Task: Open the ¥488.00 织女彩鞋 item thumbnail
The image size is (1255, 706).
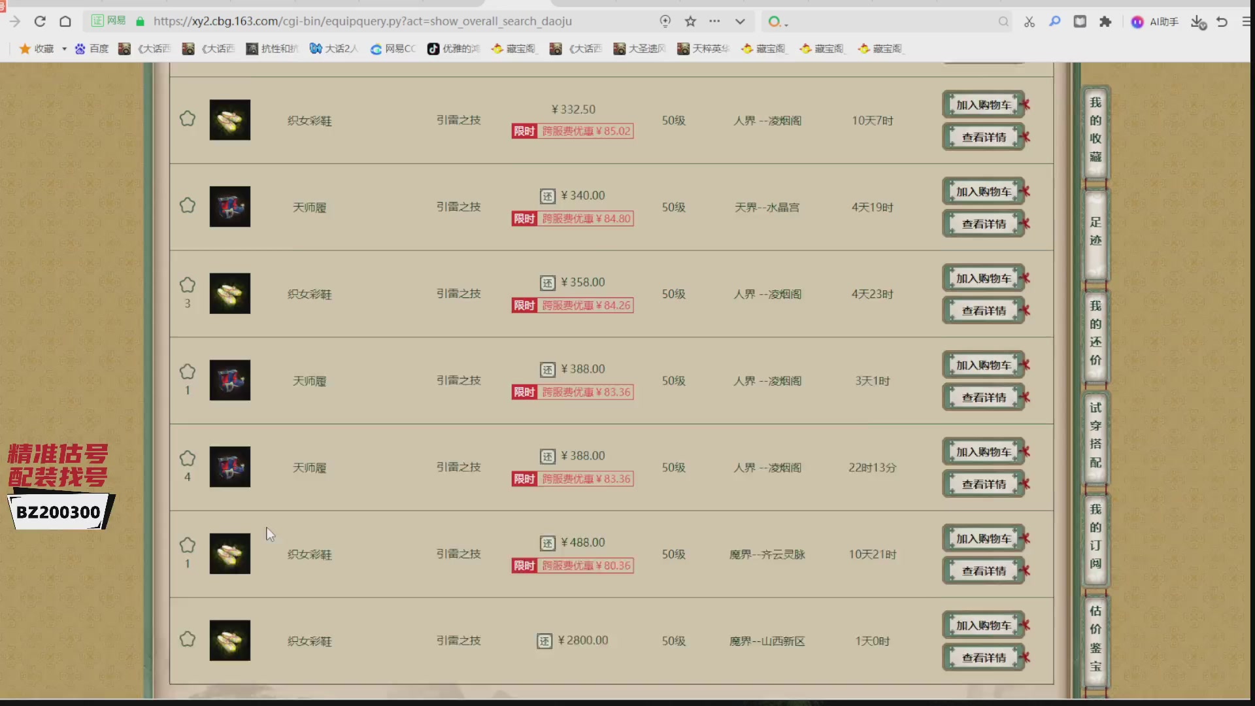Action: (x=229, y=554)
